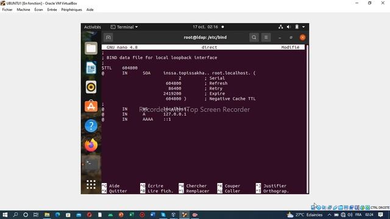The image size is (390, 219).
Task: Open the Terminal app menu dropdown
Action: point(124,27)
